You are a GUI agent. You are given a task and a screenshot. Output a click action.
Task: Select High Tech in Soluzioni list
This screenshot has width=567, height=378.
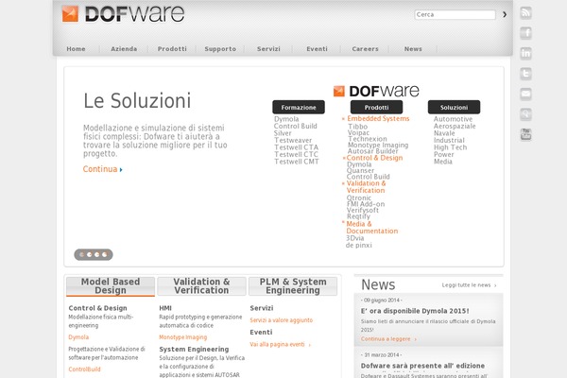[450, 147]
